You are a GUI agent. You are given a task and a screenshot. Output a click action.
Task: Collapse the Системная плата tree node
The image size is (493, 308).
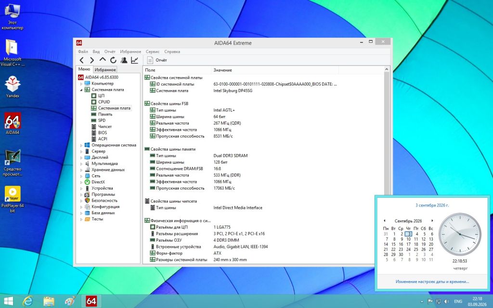(81, 90)
